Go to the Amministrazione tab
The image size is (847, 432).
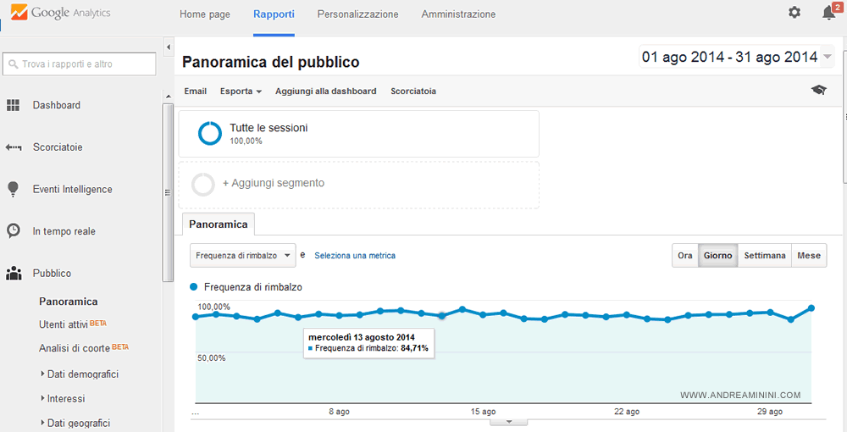coord(458,14)
